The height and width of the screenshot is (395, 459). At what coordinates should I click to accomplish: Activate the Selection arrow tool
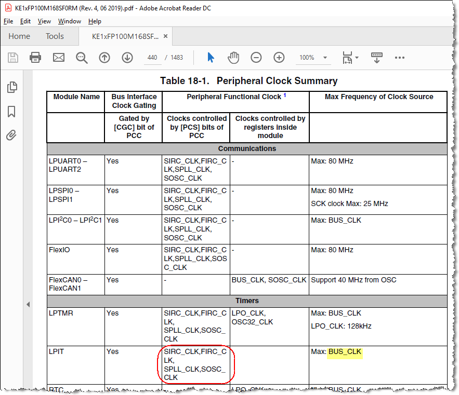pyautogui.click(x=211, y=58)
